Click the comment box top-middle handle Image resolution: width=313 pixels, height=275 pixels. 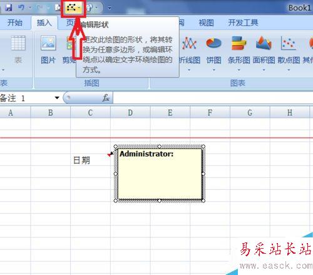pyautogui.click(x=160, y=147)
